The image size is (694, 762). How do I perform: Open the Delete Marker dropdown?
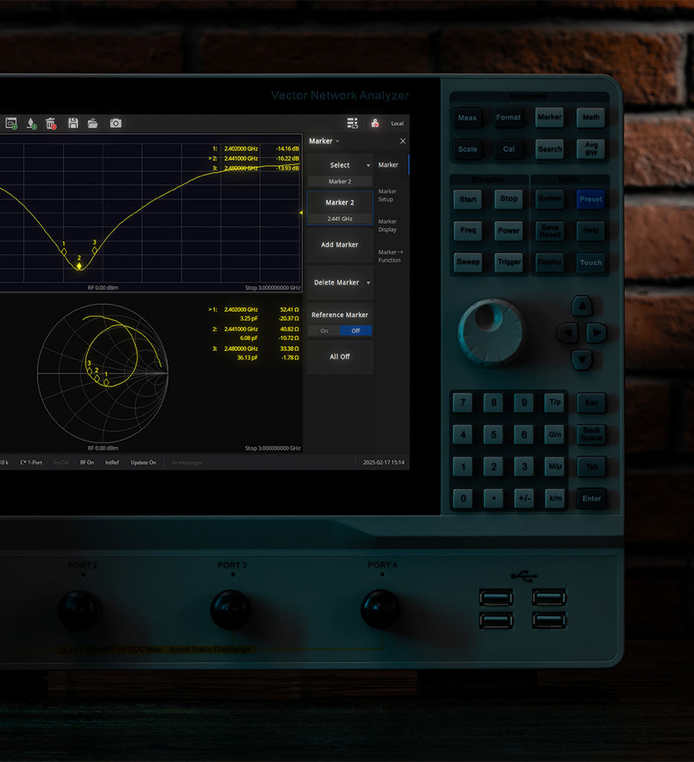[x=340, y=283]
